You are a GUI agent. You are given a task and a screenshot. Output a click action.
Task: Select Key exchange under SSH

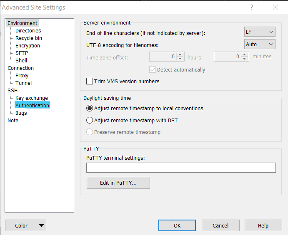32,98
